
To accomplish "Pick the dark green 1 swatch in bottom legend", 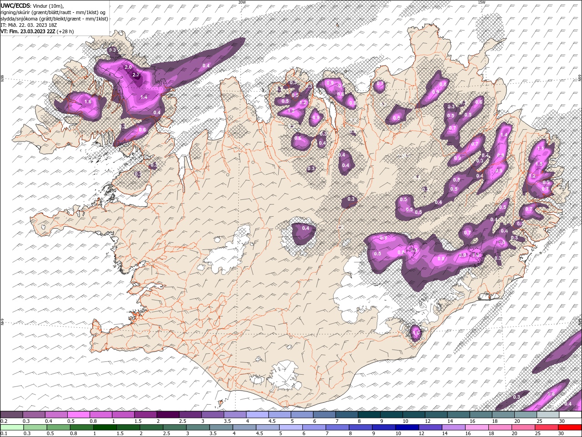I will pyautogui.click(x=105, y=427).
